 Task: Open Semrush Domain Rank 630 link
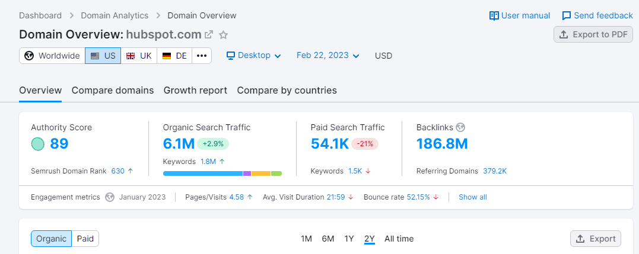(118, 171)
